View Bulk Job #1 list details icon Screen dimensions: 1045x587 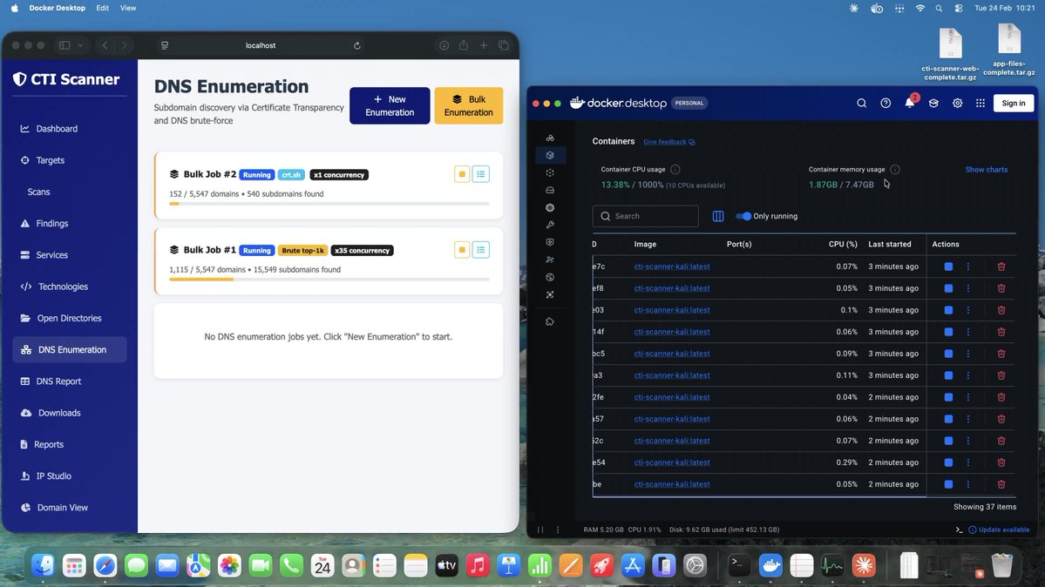[x=481, y=250]
